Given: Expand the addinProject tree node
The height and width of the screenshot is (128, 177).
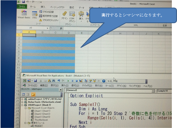Looking at the screenshot, I should click(22, 99).
